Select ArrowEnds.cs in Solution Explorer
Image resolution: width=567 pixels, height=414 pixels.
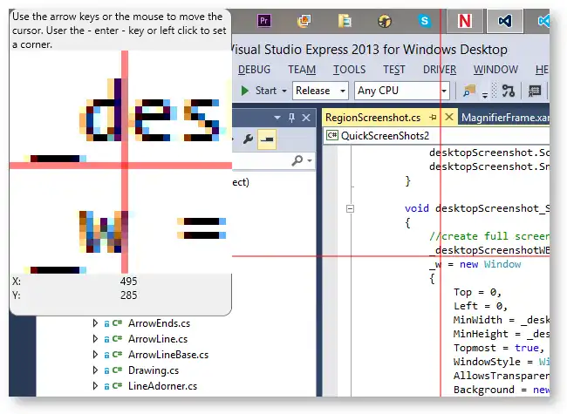tap(159, 323)
